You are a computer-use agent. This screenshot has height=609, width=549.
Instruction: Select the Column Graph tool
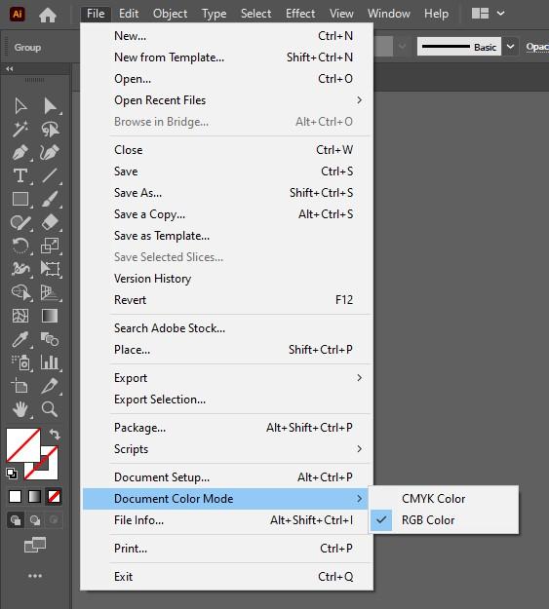click(x=50, y=362)
